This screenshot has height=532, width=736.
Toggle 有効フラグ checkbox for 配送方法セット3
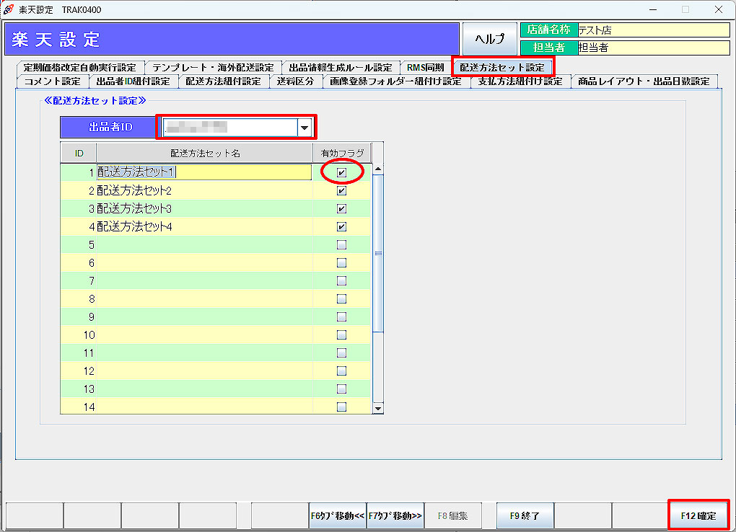[x=341, y=209]
